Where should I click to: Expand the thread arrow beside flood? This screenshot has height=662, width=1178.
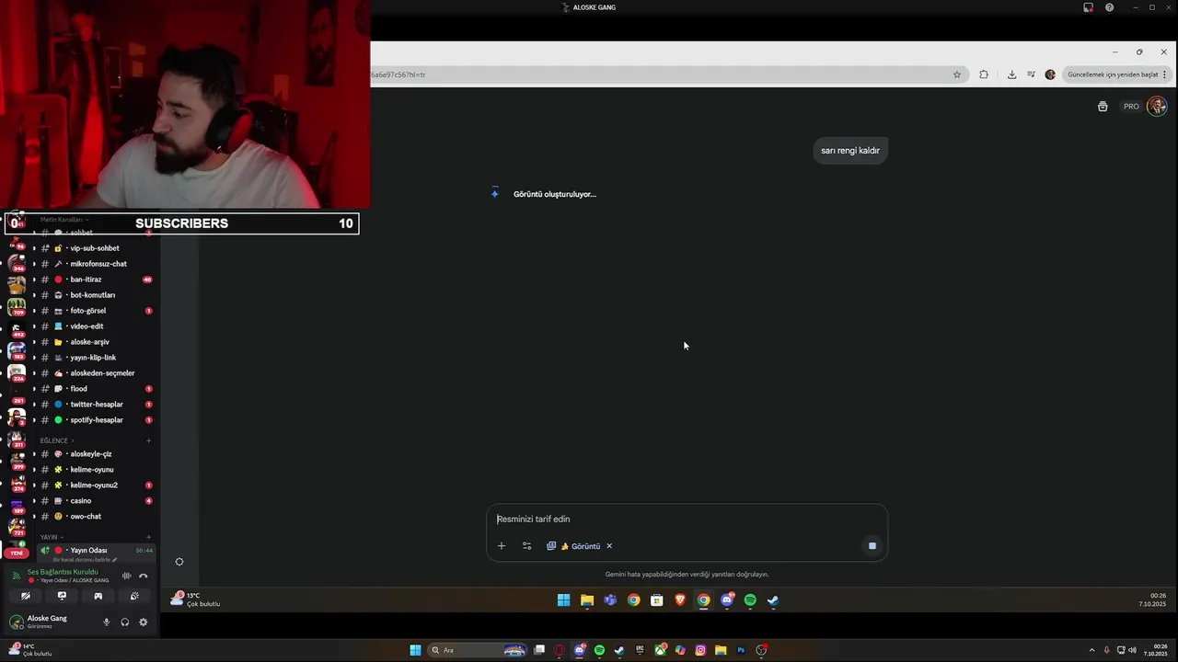click(x=34, y=389)
